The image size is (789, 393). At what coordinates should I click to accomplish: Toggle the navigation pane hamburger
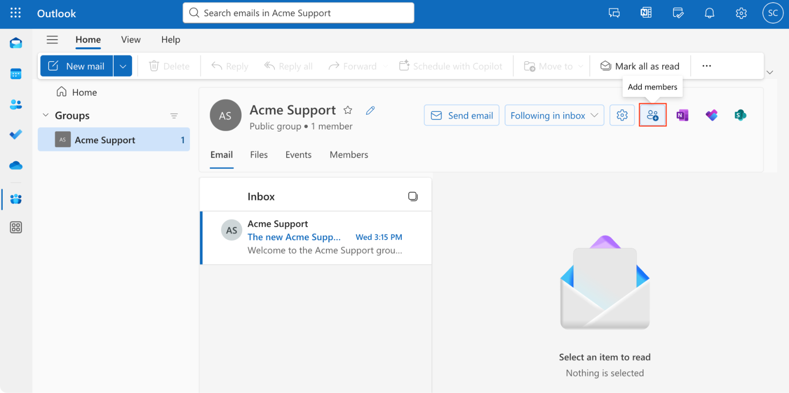pos(52,39)
